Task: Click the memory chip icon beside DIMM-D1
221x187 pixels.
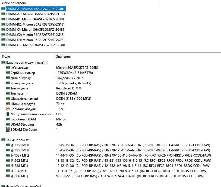Action: pyautogui.click(x=3, y=40)
